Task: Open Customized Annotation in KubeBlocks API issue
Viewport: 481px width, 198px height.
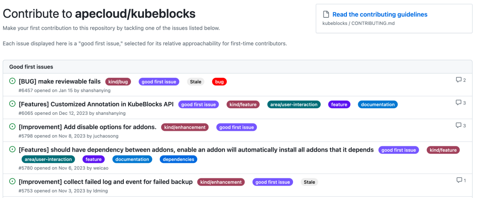Action: (96, 104)
